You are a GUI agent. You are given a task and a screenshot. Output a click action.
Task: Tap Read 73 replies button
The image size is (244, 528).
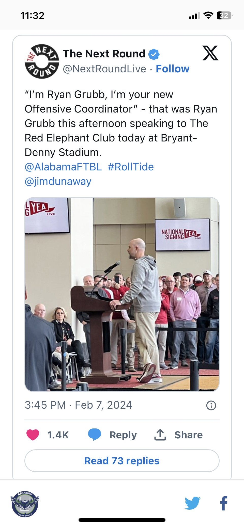point(122,461)
